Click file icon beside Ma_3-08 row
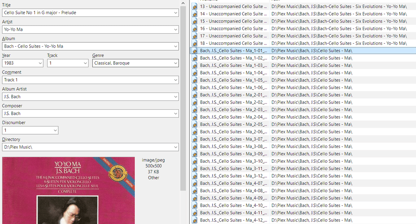 coord(194,147)
